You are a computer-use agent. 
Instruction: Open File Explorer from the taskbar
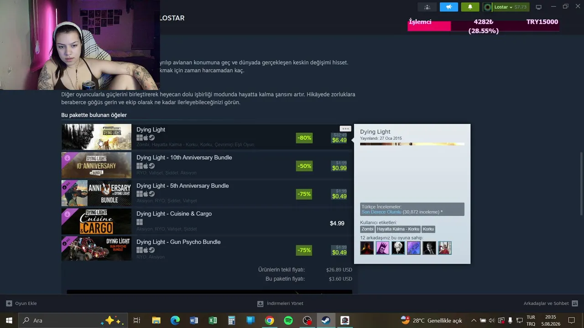[x=156, y=320]
